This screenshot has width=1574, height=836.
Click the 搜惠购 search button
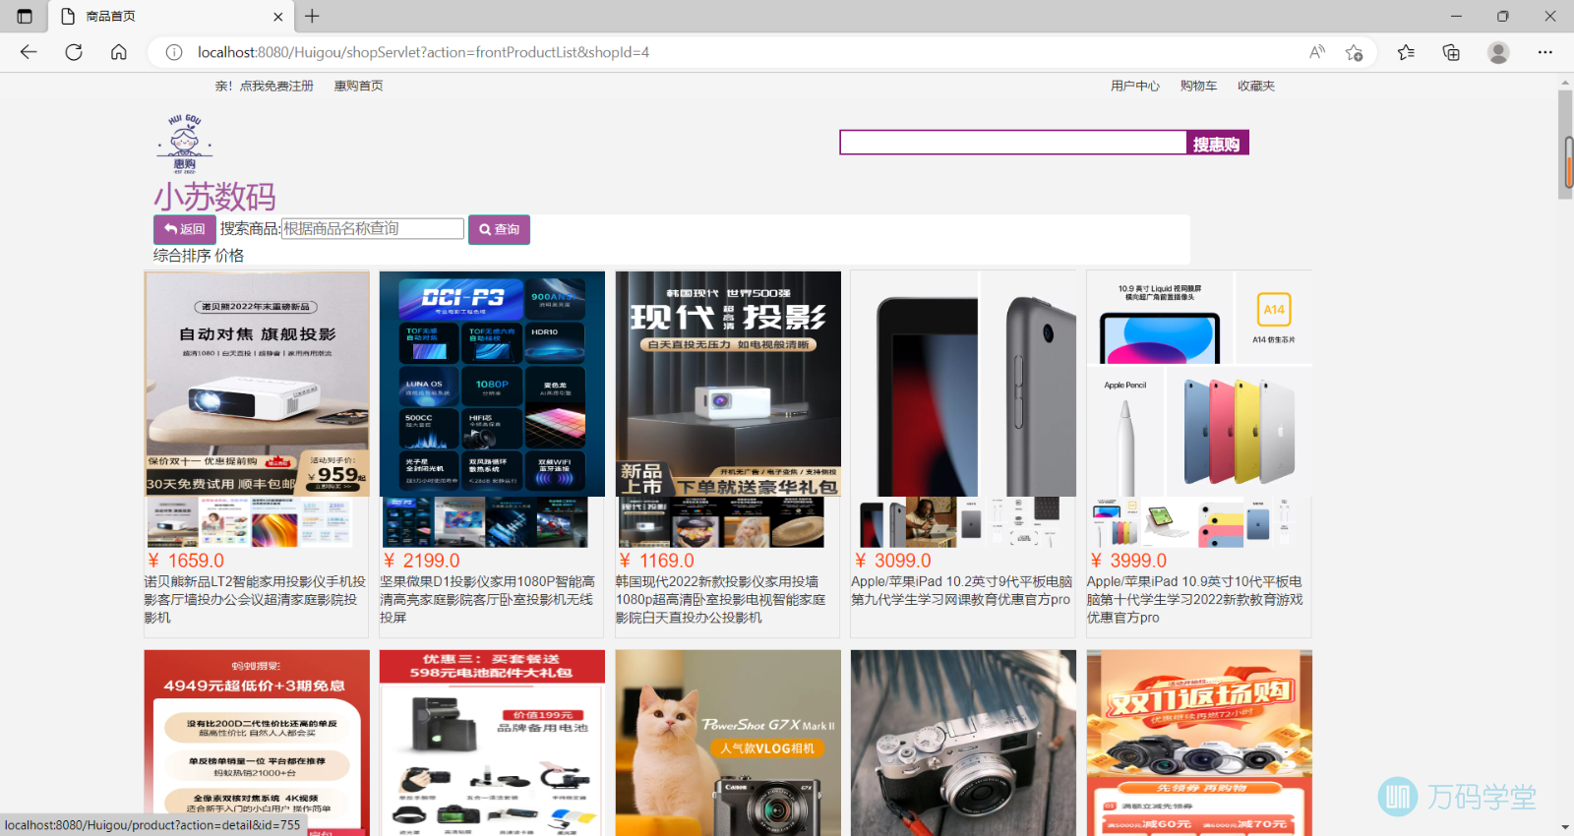[1217, 144]
